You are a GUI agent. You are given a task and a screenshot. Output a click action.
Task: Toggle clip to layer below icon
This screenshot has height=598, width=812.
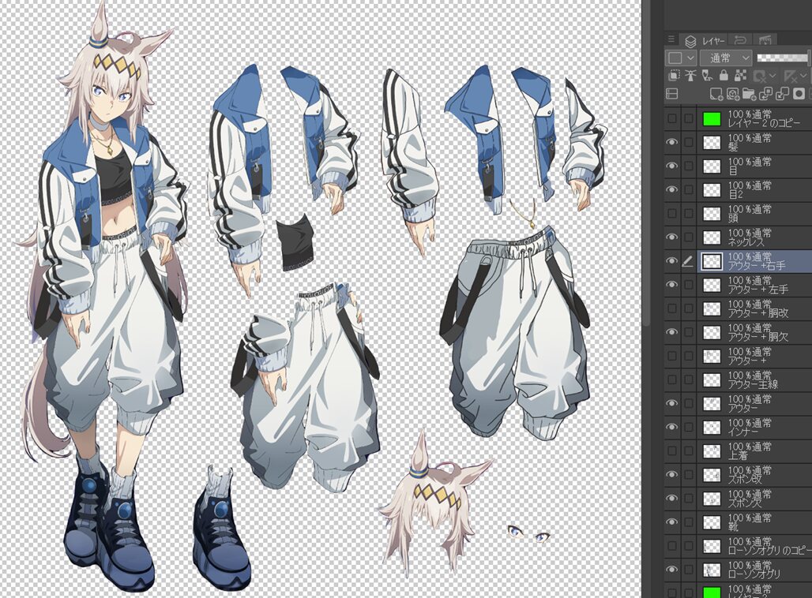coord(674,76)
